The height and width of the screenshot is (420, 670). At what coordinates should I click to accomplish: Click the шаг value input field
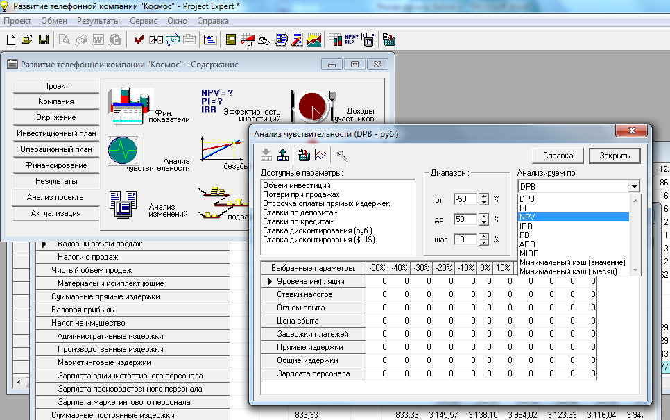coord(465,240)
